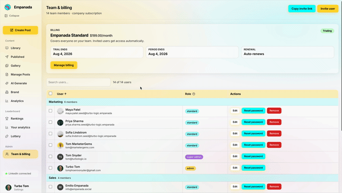Click Tom MarketerGems' avatar

[60, 145]
